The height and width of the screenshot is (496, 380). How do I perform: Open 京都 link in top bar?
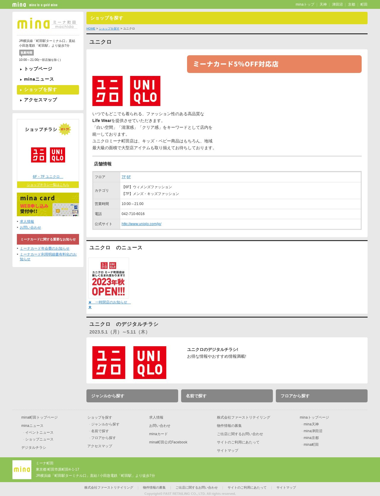[352, 4]
